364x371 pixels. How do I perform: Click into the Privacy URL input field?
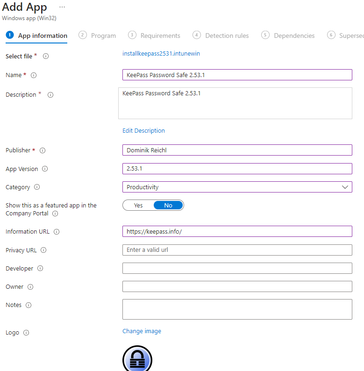(x=237, y=250)
